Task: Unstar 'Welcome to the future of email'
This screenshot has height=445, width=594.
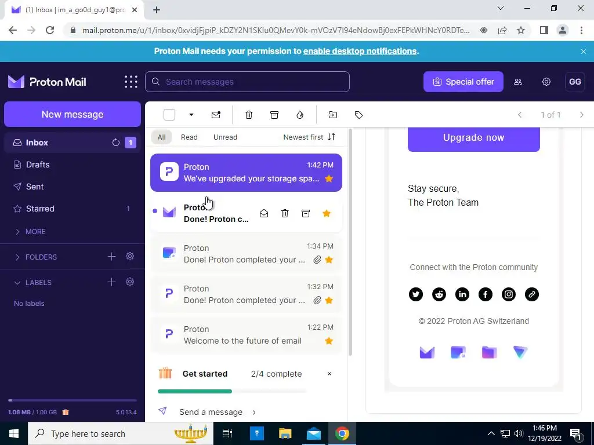Action: coord(329,341)
